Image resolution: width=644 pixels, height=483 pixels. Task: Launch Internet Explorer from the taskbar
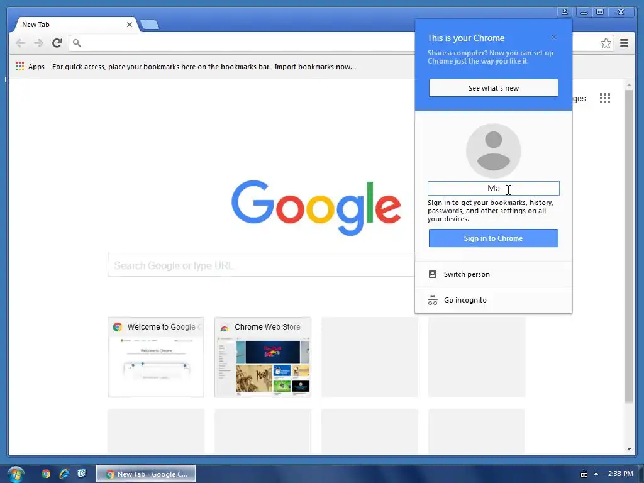click(x=64, y=474)
